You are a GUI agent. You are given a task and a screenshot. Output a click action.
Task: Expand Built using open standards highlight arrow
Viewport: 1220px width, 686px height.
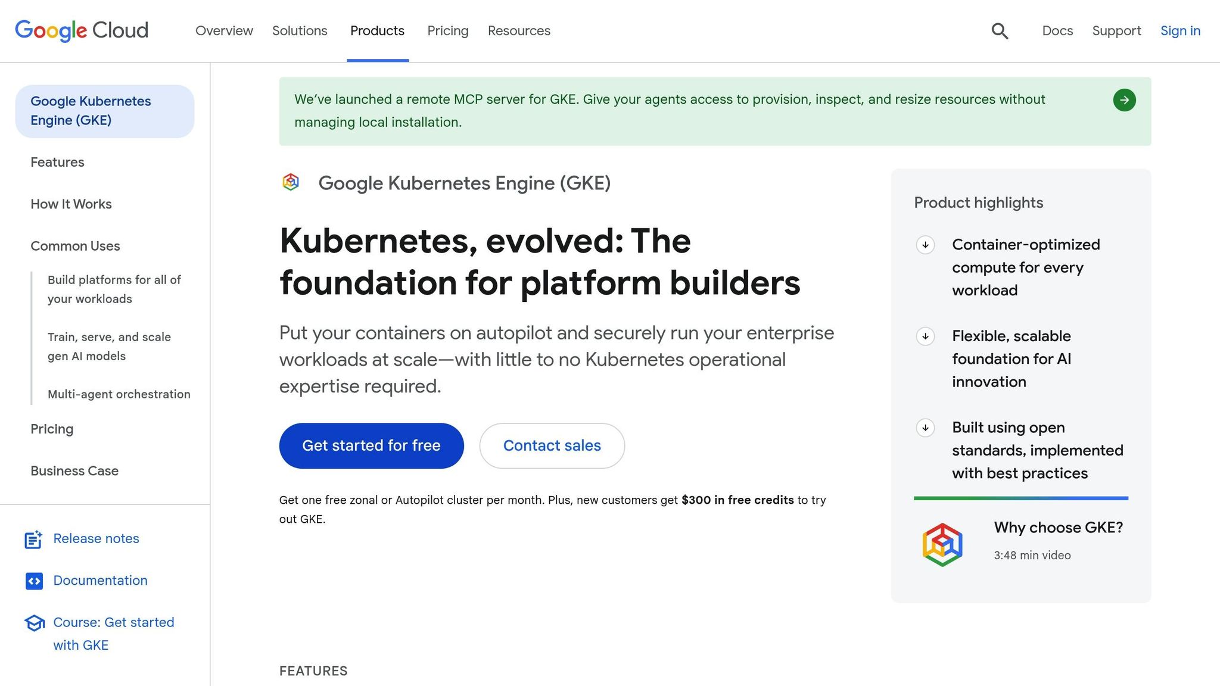click(925, 428)
